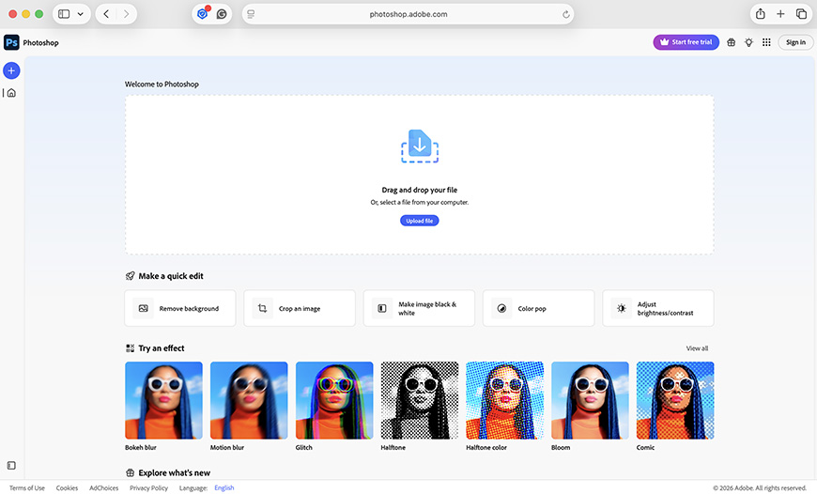The width and height of the screenshot is (817, 494).
Task: Choose the Bloom effect thumbnail
Action: pos(590,400)
